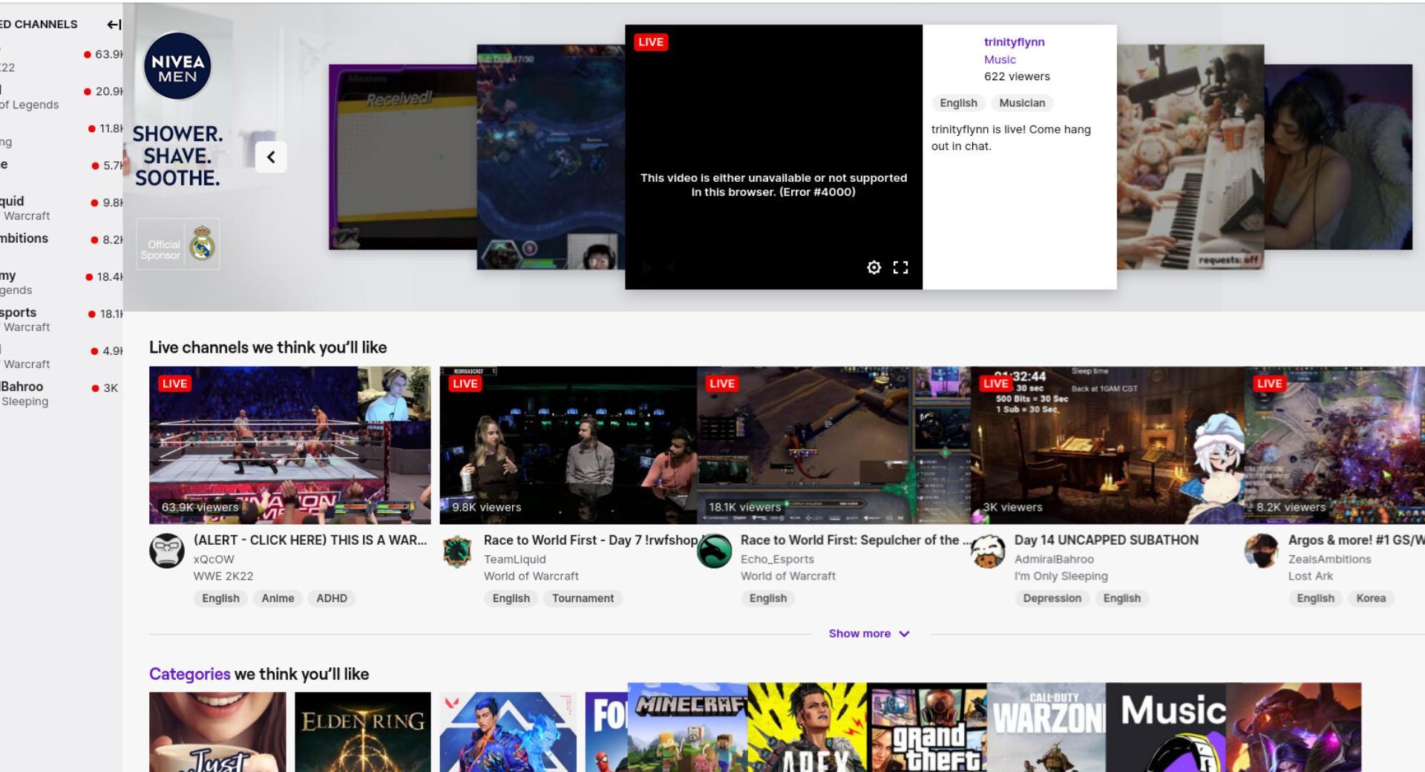
Task: Click the xQcOW channel name
Action: click(214, 559)
